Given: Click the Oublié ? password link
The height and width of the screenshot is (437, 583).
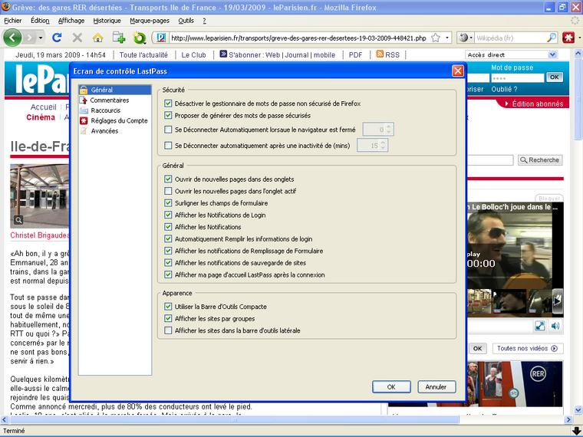Looking at the screenshot, I should click(504, 89).
